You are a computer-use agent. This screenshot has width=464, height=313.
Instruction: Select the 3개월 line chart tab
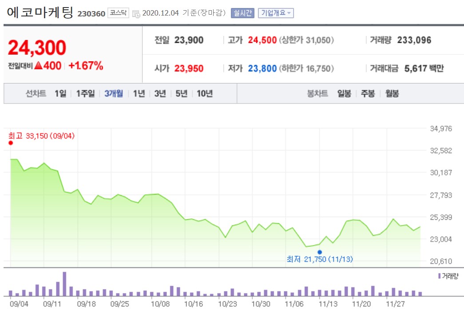[x=114, y=94]
